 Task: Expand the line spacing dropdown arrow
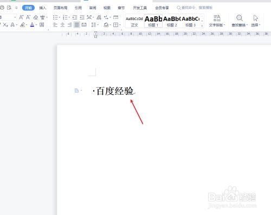pyautogui.click(x=98, y=25)
